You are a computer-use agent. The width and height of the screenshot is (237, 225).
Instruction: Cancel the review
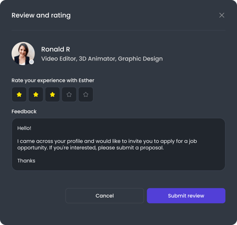(x=105, y=196)
